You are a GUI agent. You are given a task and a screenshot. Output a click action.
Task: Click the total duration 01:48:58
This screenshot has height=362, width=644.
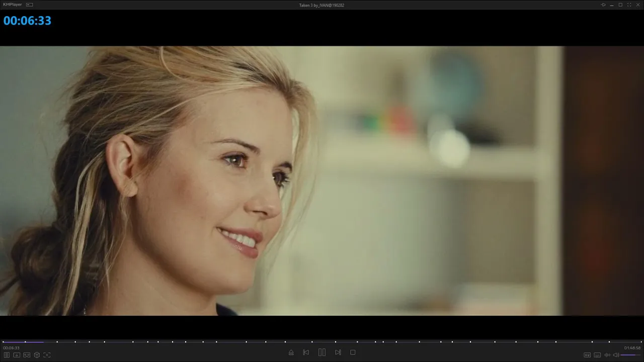click(632, 348)
